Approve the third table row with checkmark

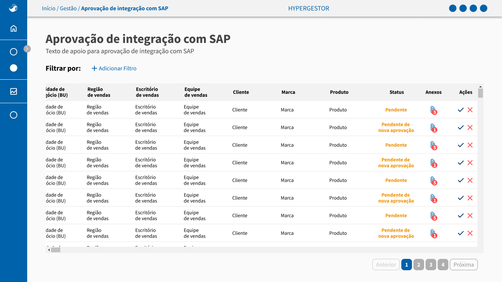coord(461,145)
